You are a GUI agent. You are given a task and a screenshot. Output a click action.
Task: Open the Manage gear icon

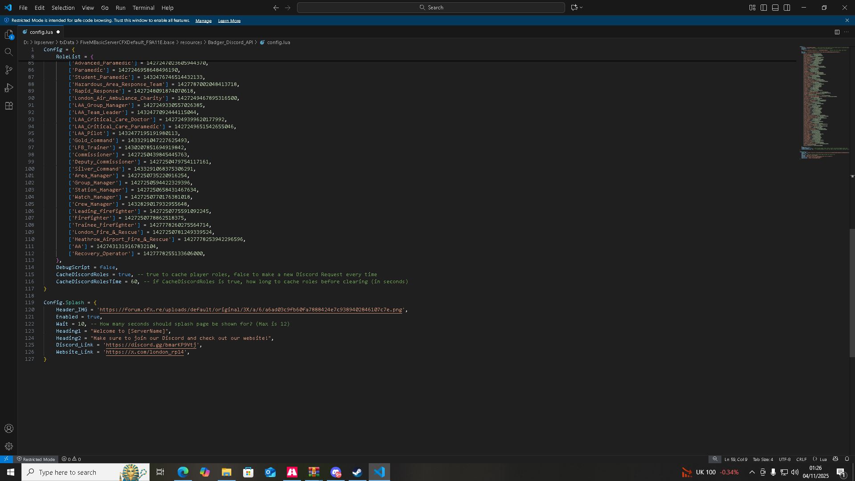click(x=9, y=447)
